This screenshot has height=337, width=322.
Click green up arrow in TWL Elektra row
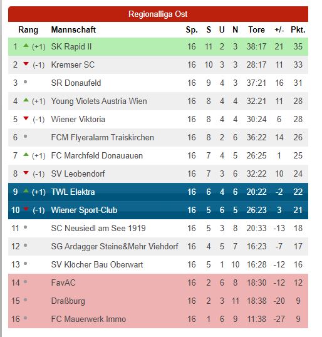(26, 190)
